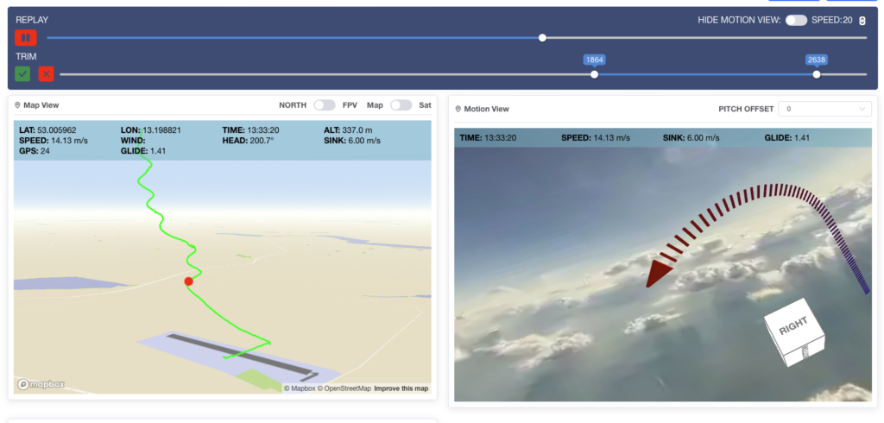The height and width of the screenshot is (423, 884).
Task: Click the RIGHT orientation cube in Motion View
Action: 794,331
